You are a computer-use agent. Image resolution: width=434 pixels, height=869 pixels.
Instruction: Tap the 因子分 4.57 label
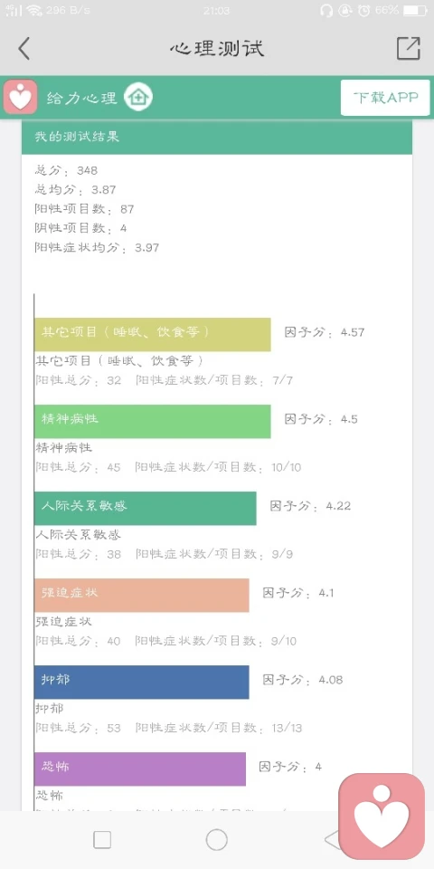pyautogui.click(x=325, y=332)
